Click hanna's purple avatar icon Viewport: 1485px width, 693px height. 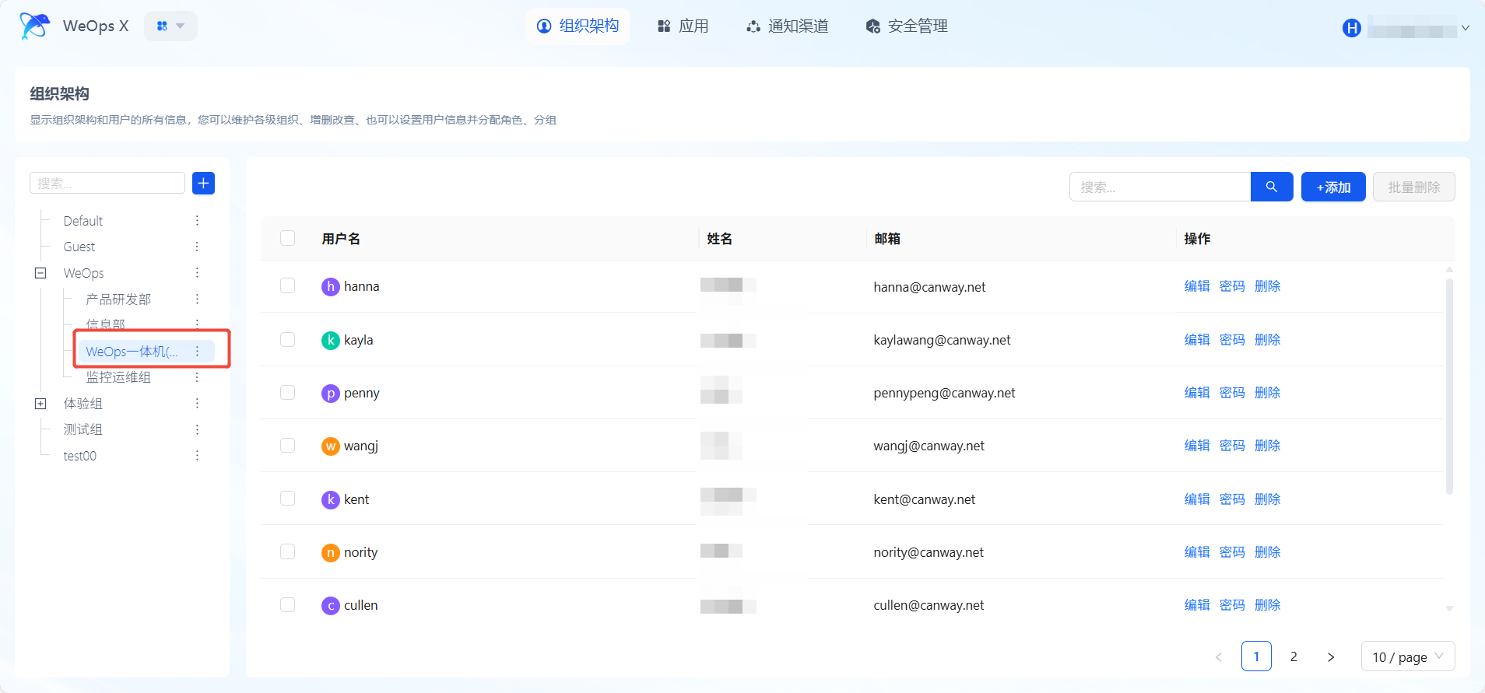click(331, 286)
